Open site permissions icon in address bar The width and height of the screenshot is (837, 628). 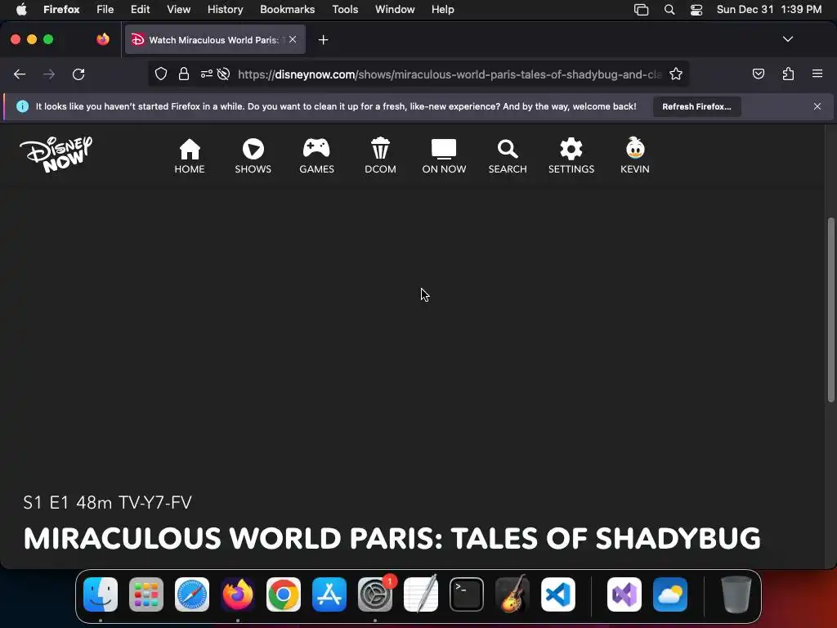[x=207, y=74]
